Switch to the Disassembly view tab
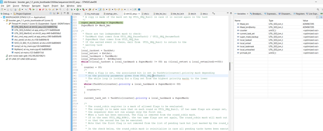The width and height of the screenshot is (323, 131). (285, 14)
